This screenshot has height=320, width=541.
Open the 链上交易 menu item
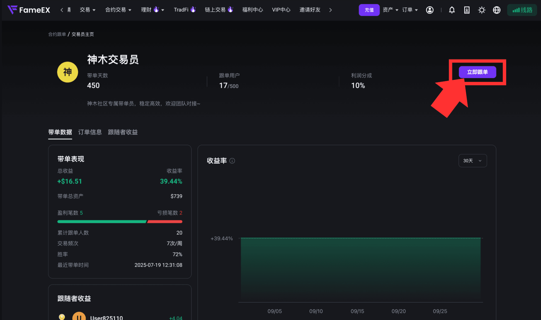(219, 10)
